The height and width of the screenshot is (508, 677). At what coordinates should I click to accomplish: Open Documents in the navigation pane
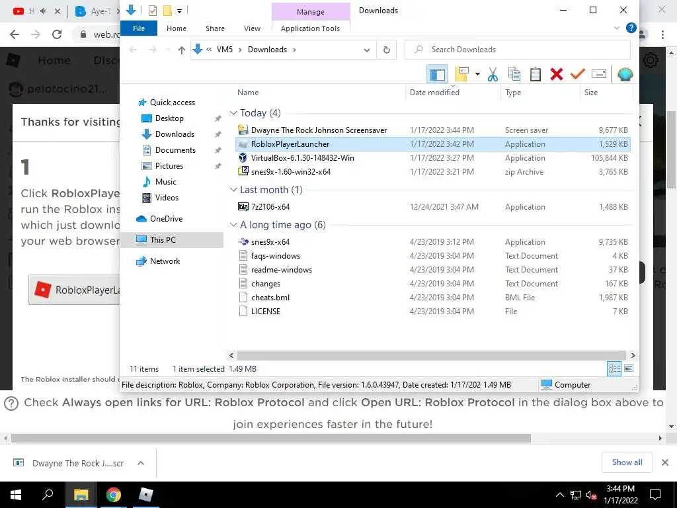point(175,150)
